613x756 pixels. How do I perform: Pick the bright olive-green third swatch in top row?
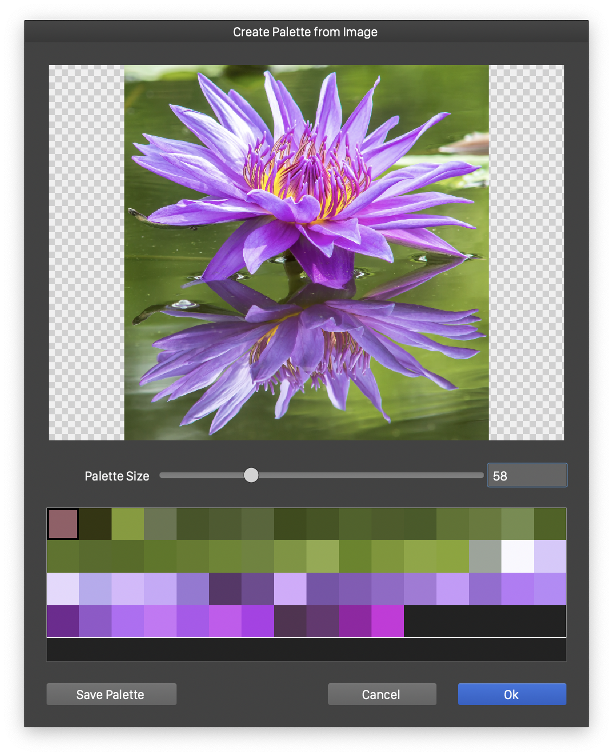pyautogui.click(x=128, y=524)
